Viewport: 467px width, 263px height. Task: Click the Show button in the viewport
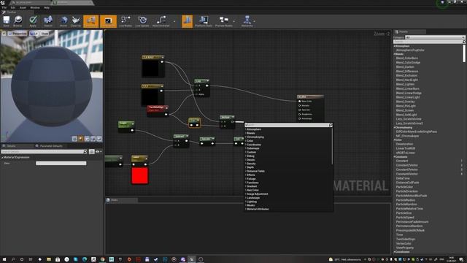(x=45, y=34)
